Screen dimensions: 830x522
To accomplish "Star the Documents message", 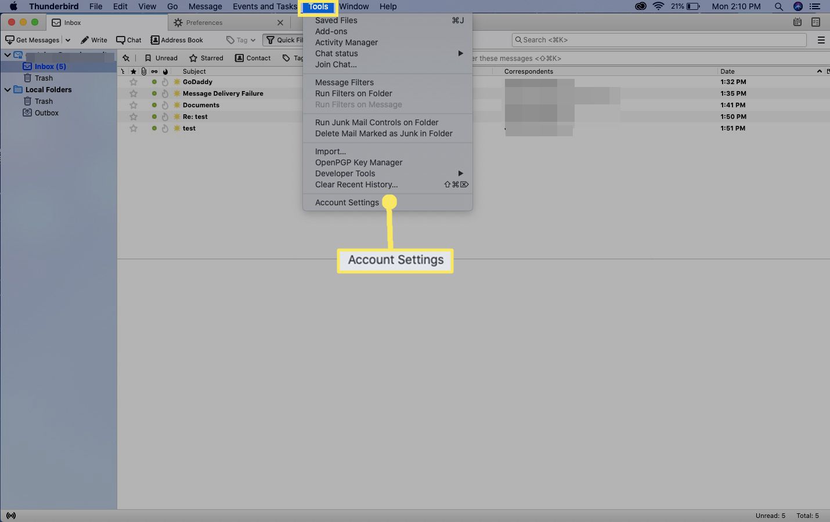I will pyautogui.click(x=133, y=105).
